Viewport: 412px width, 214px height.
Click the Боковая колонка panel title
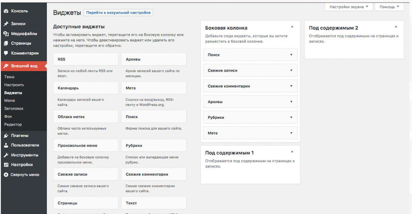(x=226, y=28)
